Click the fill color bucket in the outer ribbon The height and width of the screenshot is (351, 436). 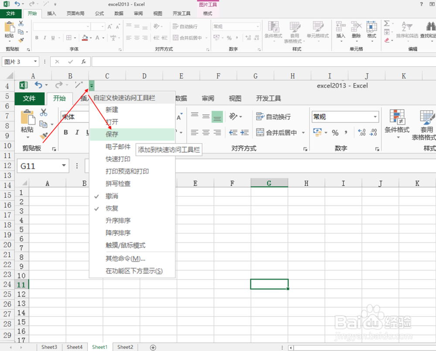pyautogui.click(x=85, y=37)
